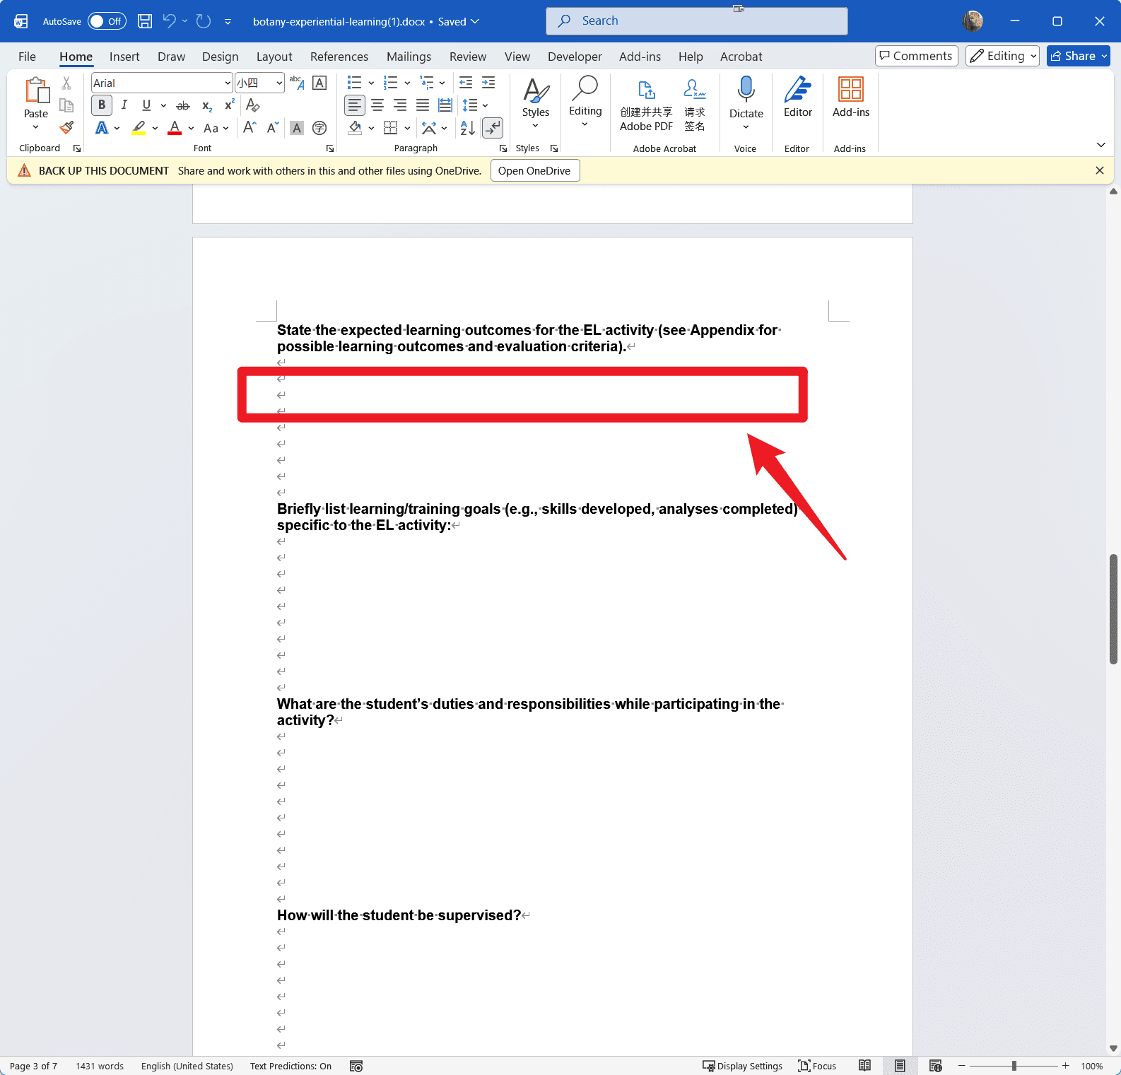This screenshot has height=1075, width=1121.
Task: Open the font name dropdown
Action: tap(228, 83)
